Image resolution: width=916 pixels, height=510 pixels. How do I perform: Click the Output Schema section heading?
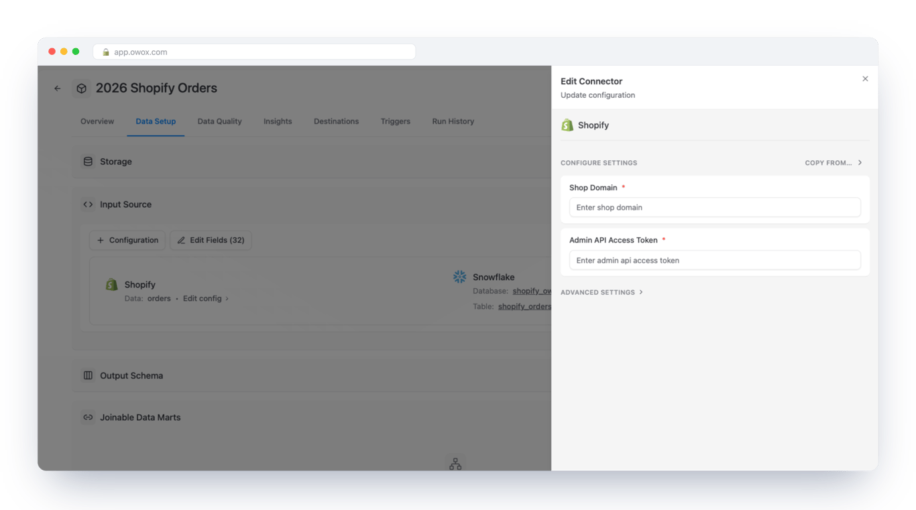tap(131, 375)
